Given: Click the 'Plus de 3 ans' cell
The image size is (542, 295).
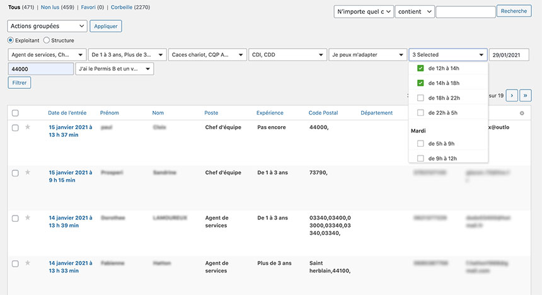Looking at the screenshot, I should (274, 263).
